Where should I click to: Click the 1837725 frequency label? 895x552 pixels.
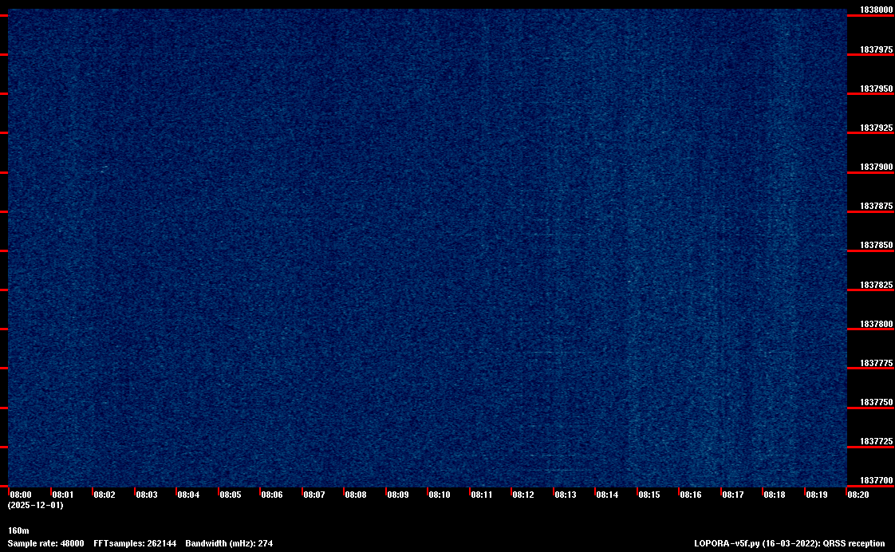point(876,441)
